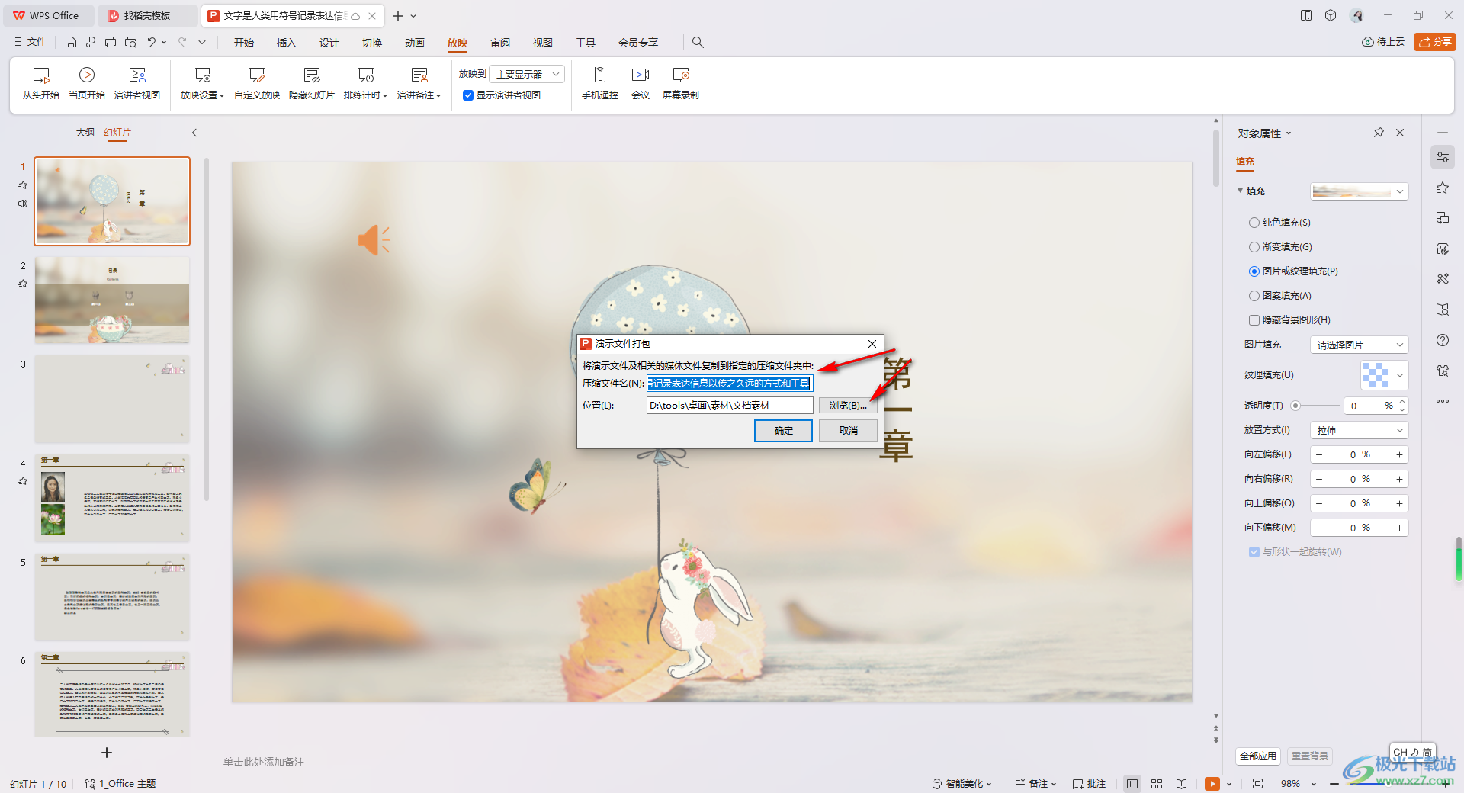The width and height of the screenshot is (1464, 793).
Task: Click the location (位置) path field
Action: [x=730, y=406]
